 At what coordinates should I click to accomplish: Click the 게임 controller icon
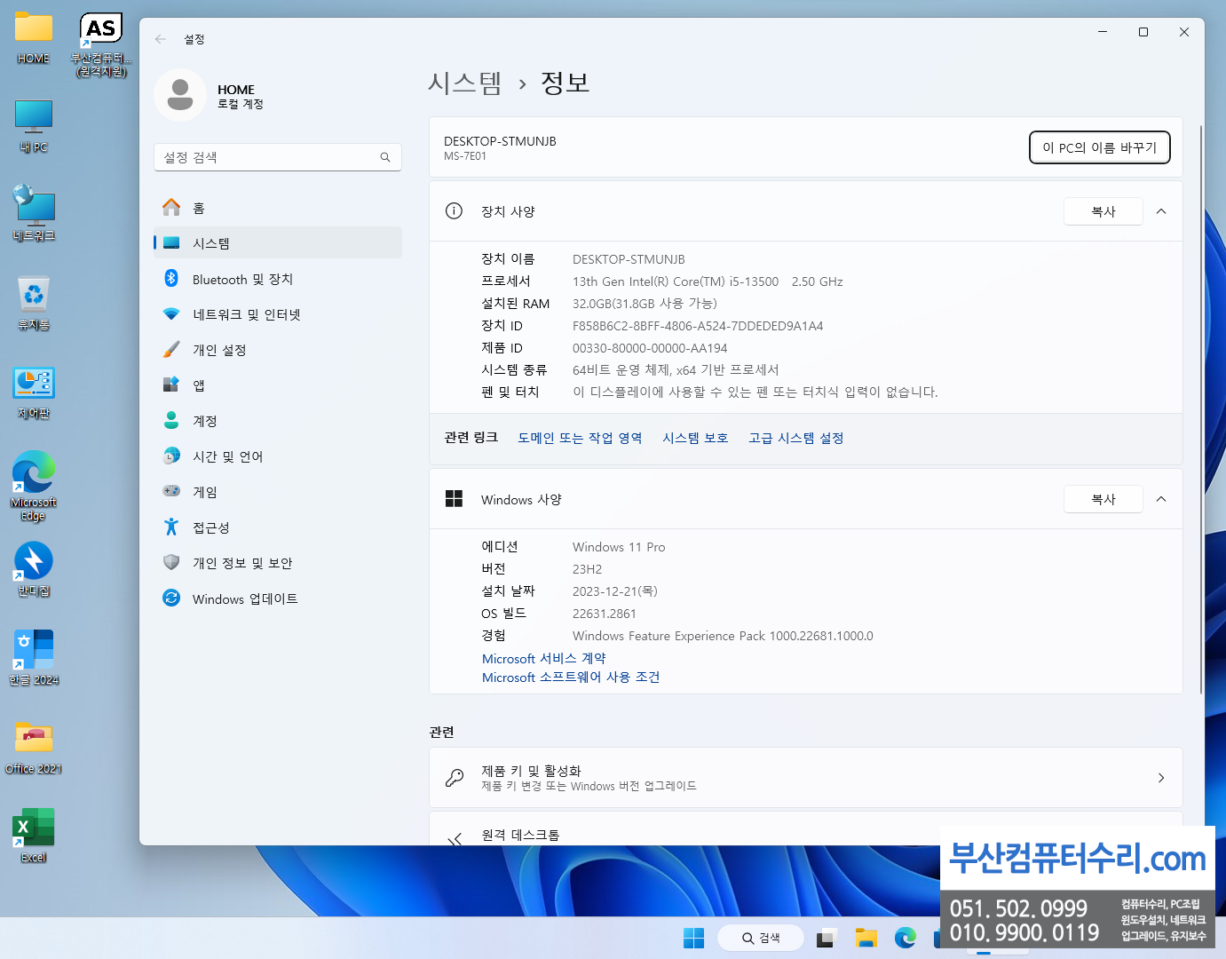tap(171, 491)
